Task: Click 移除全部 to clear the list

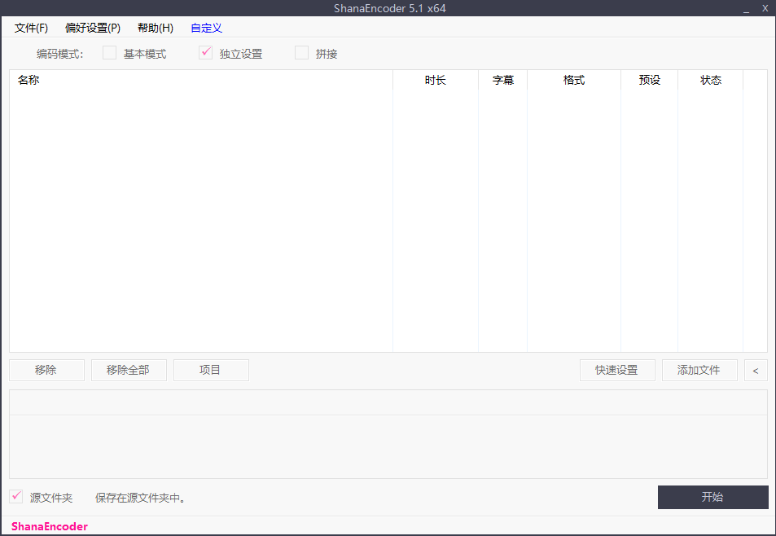Action: coord(129,370)
